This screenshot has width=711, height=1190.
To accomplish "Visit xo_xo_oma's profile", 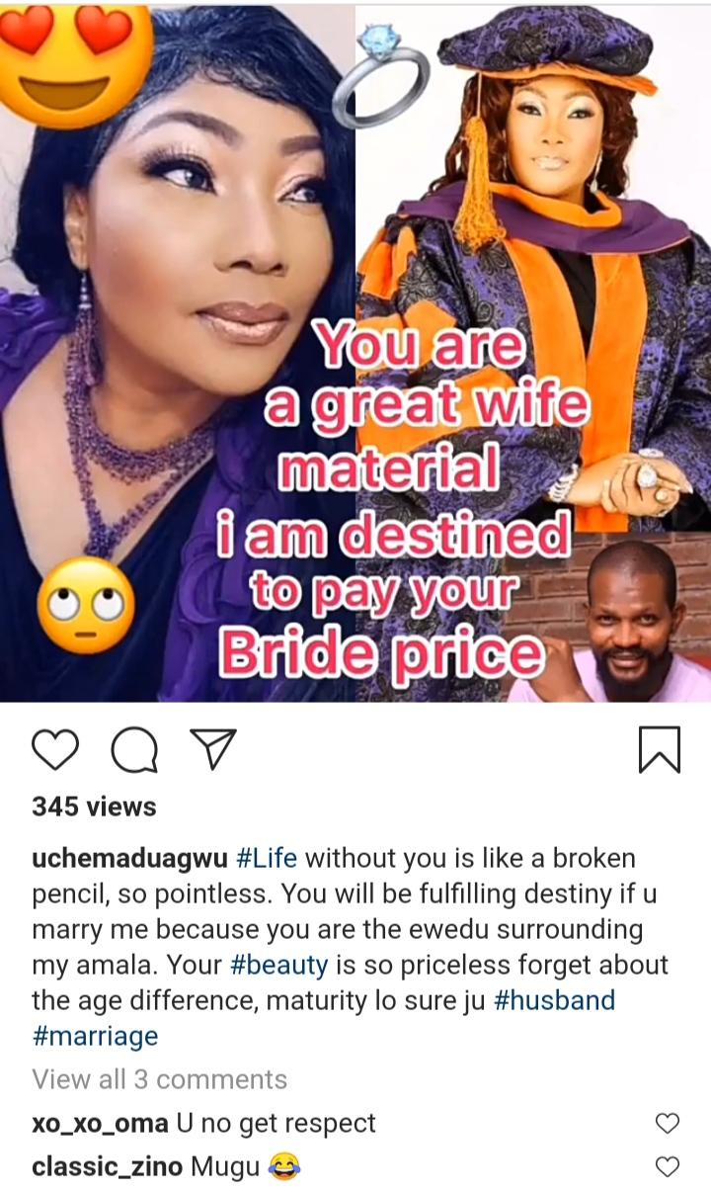I will pyautogui.click(x=100, y=1124).
